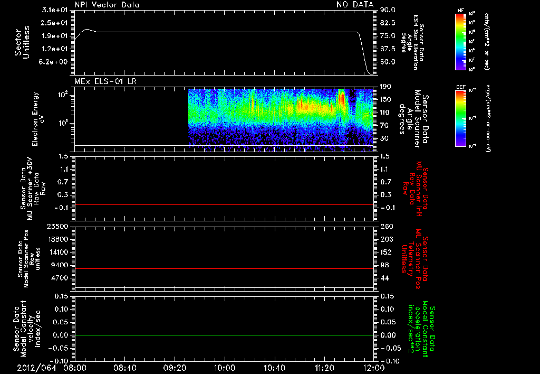The height and width of the screenshot is (374, 540).
Task: Click the DEF color scale bar
Action: tap(460, 118)
